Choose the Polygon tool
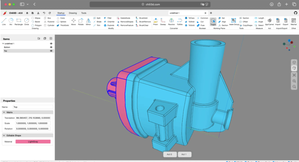The image size is (299, 162). [x=37, y=25]
